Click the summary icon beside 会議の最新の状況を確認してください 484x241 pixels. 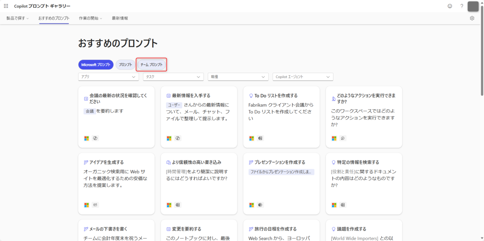click(86, 99)
